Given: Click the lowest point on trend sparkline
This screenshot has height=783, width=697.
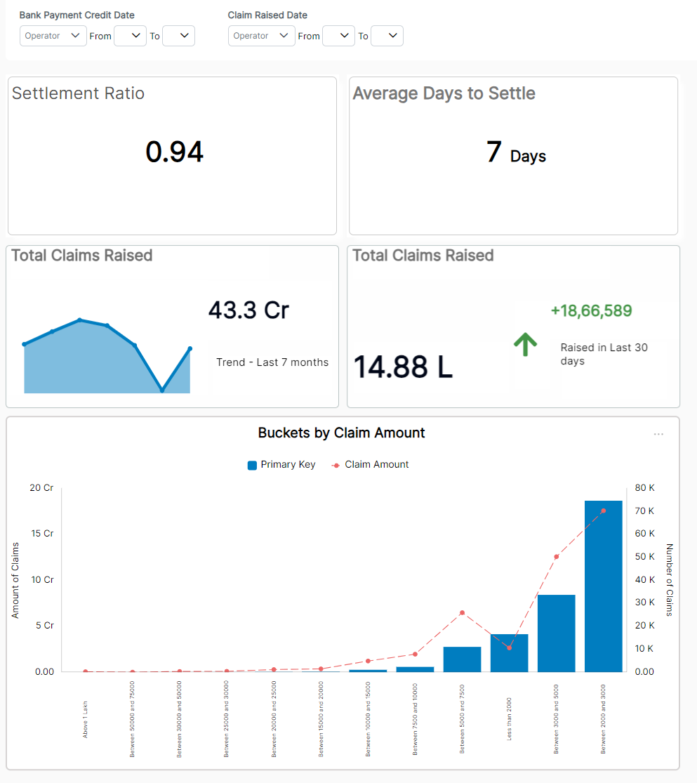Looking at the screenshot, I should coord(162,389).
